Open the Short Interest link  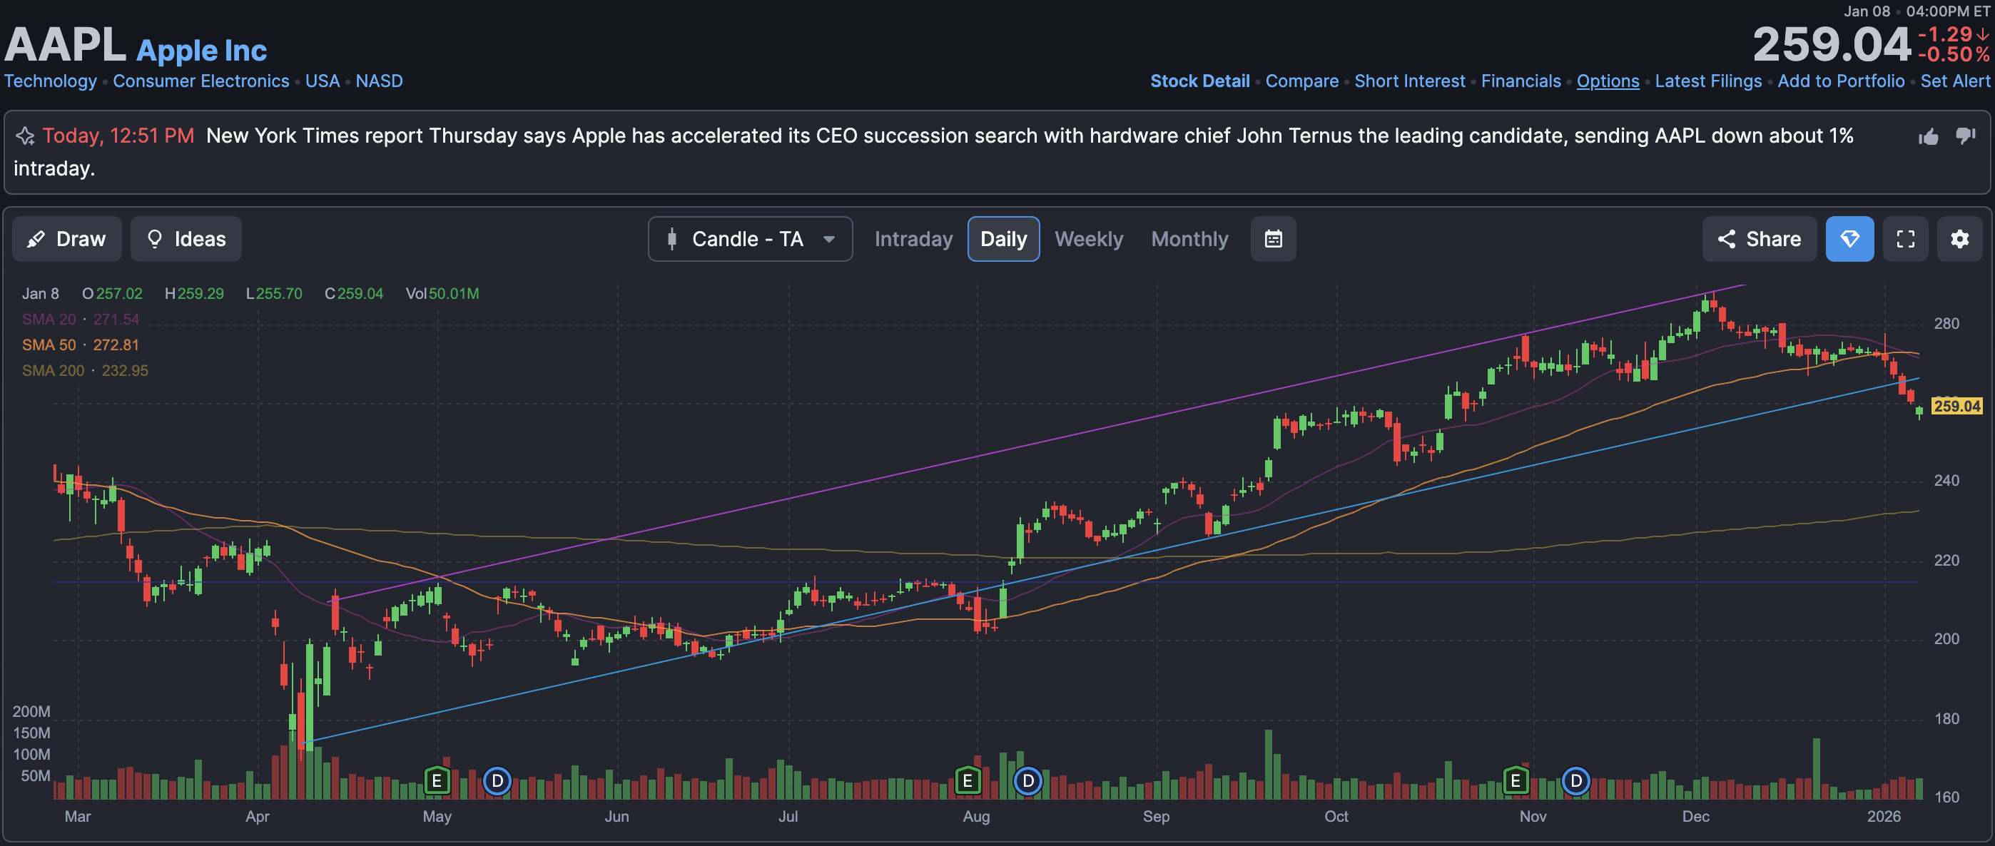tap(1408, 81)
